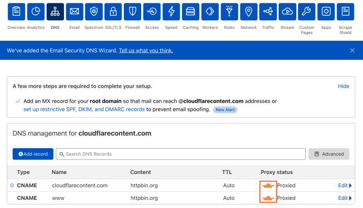Select the 'cloudflarecontent.com' name cell

[80, 185]
